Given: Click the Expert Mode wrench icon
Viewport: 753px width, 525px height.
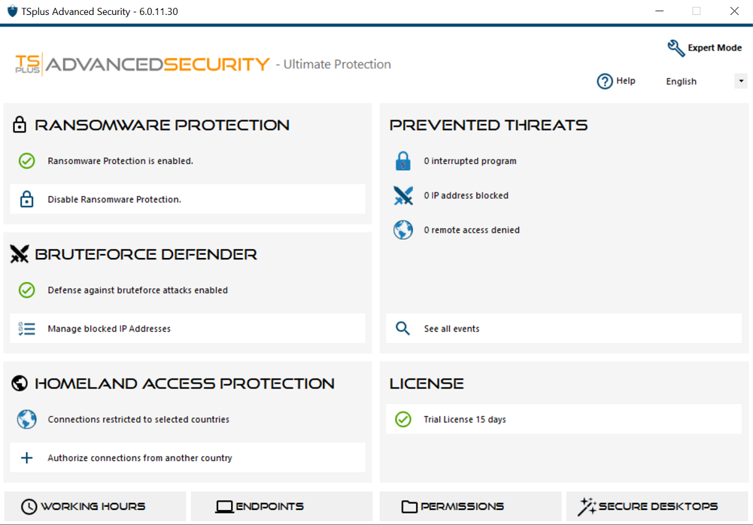Looking at the screenshot, I should (676, 48).
